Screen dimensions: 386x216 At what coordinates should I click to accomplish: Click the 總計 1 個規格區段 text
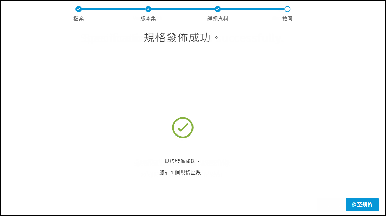182,173
